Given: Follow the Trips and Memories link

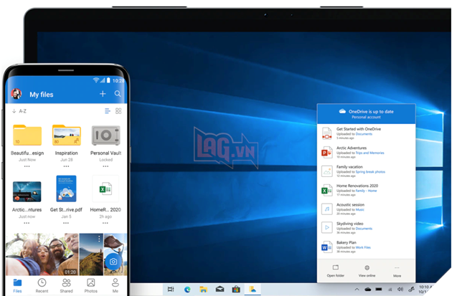Looking at the screenshot, I should pyautogui.click(x=369, y=153).
